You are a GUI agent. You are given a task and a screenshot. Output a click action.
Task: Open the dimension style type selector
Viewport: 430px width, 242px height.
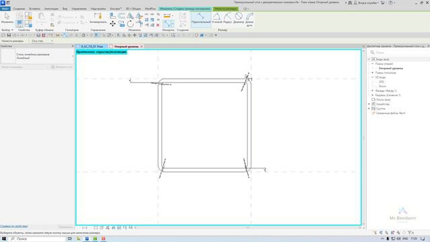pos(37,56)
